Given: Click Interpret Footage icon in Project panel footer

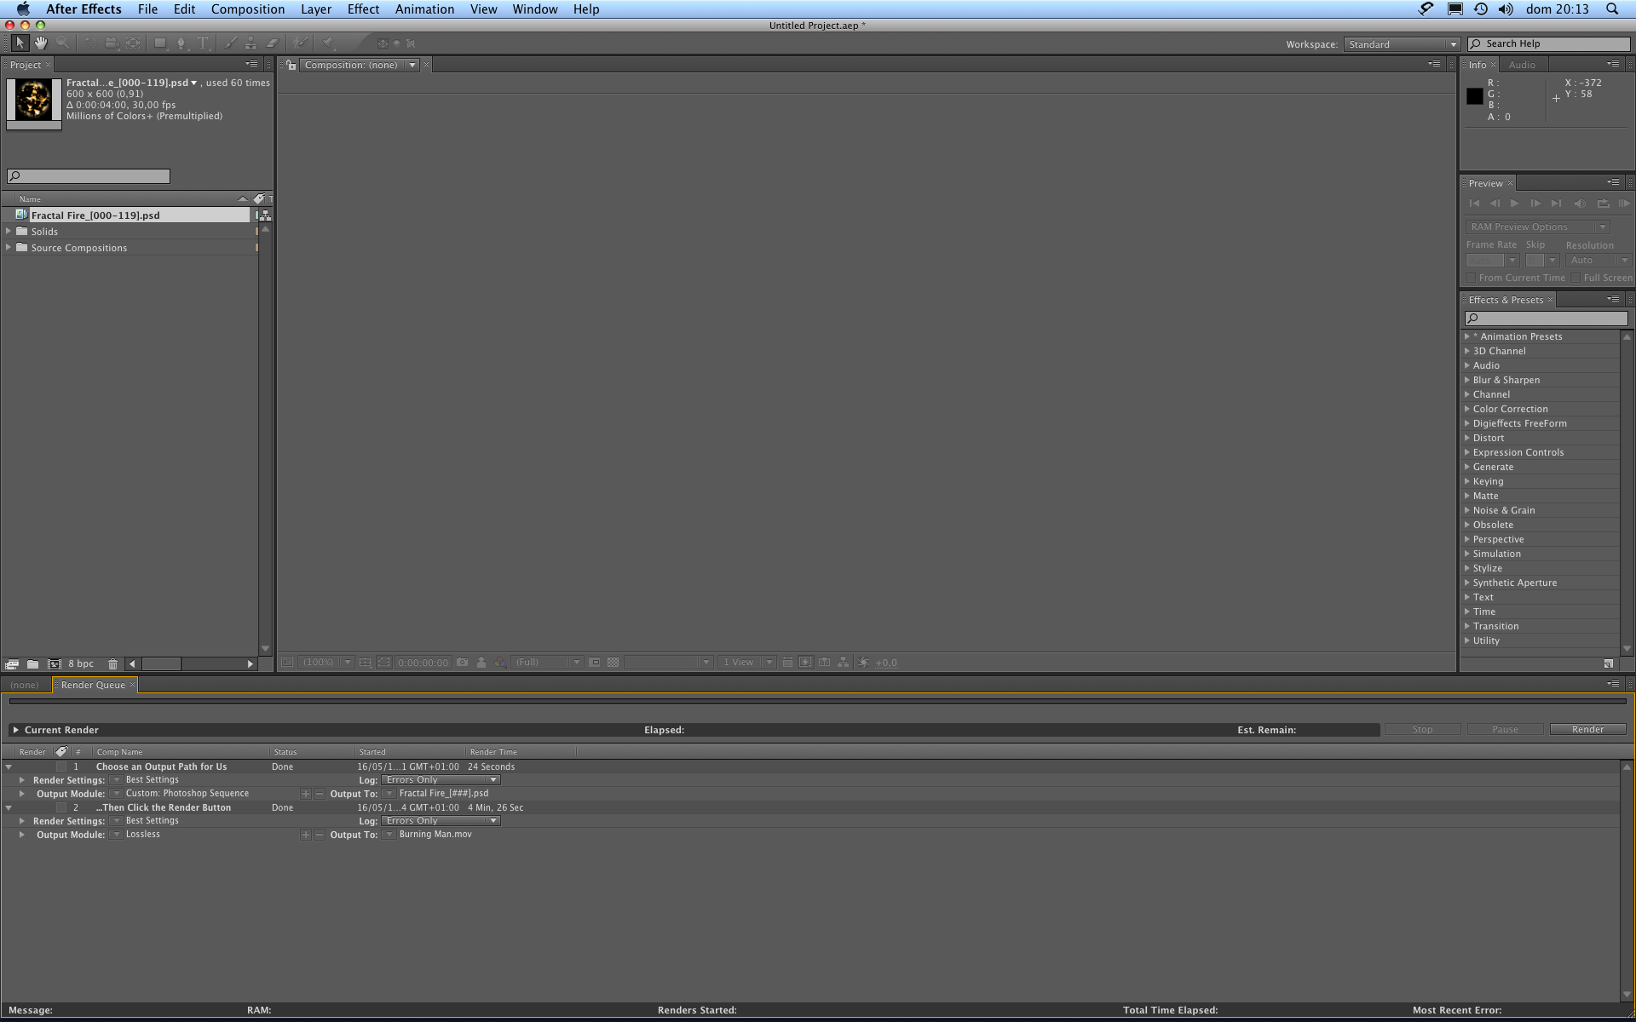Looking at the screenshot, I should (x=12, y=664).
